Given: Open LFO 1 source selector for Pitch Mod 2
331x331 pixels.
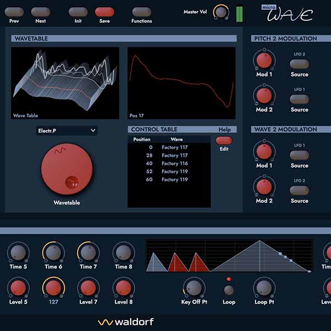Looking at the screenshot, I should 299,99.
